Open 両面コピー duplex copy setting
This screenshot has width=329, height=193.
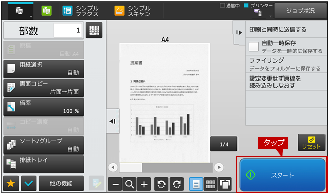(x=44, y=88)
